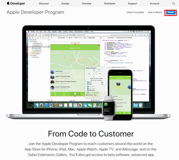This screenshot has height=160, width=179.
Task: Open the Account link
Action: pos(155,4)
